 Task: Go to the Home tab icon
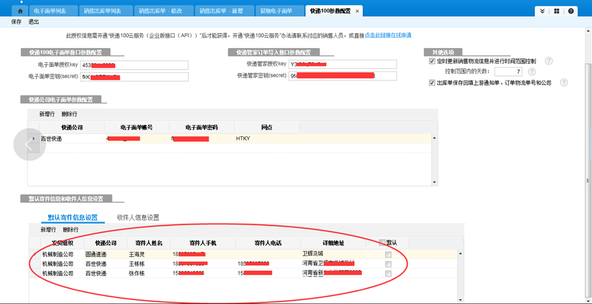point(20,11)
